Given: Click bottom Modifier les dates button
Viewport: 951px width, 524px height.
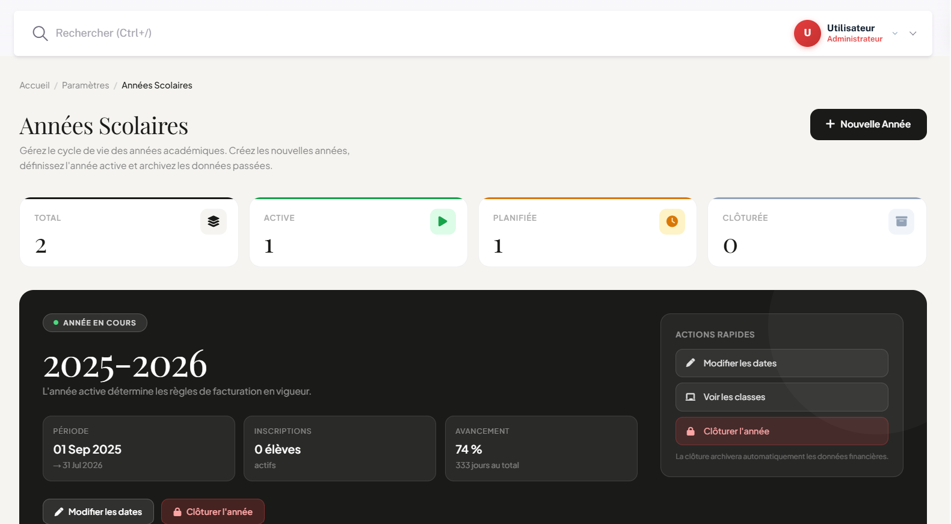Looking at the screenshot, I should tap(98, 512).
